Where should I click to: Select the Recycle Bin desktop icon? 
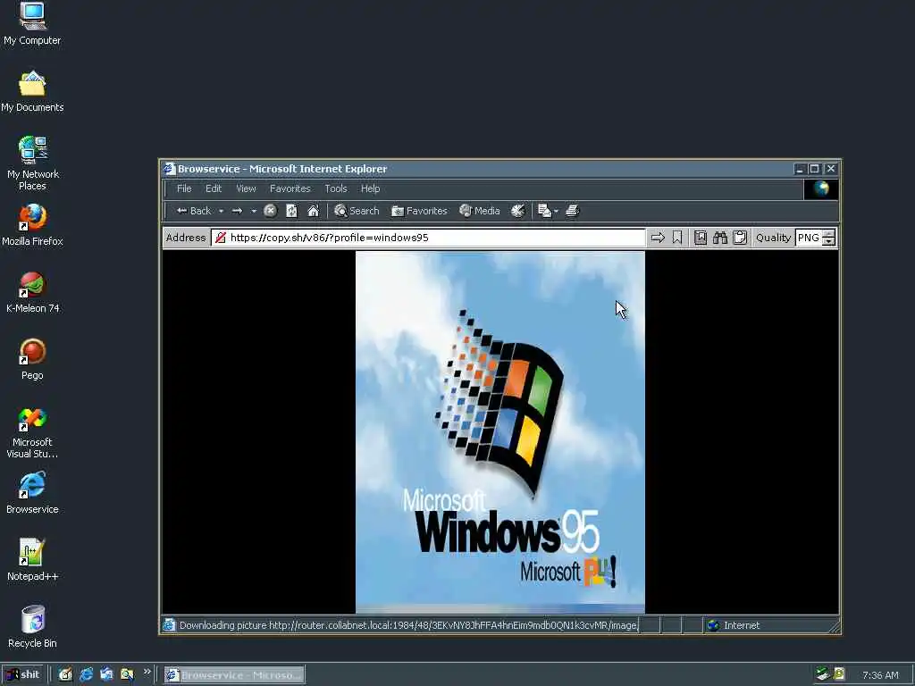32,627
